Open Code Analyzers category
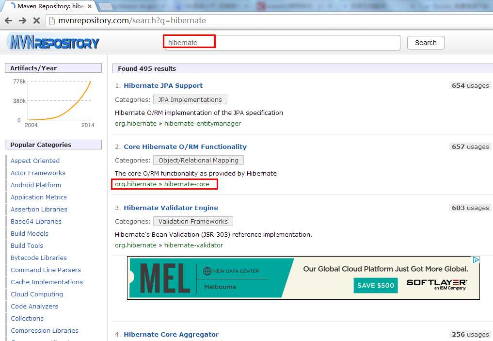Image resolution: width=493 pixels, height=341 pixels. 34,307
